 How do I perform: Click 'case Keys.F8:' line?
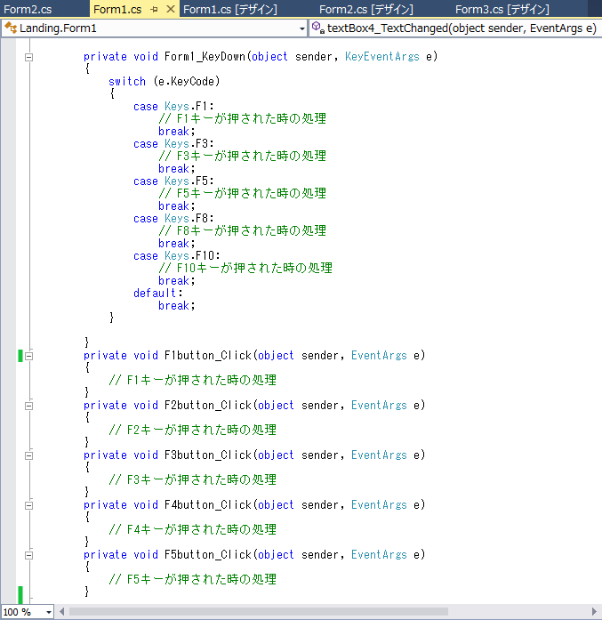[x=173, y=219]
